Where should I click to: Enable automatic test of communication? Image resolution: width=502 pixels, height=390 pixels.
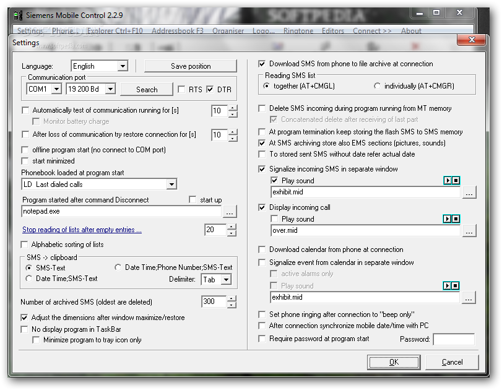(25, 110)
